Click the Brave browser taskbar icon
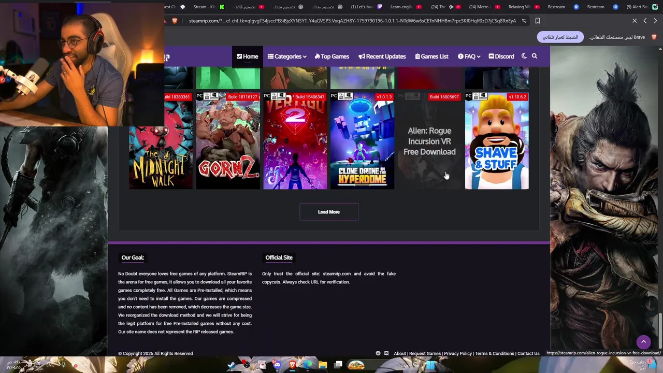The height and width of the screenshot is (373, 663). [293, 365]
